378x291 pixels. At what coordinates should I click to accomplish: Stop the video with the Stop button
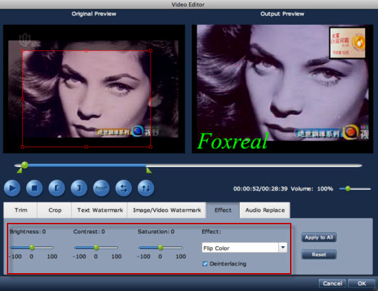click(x=34, y=188)
